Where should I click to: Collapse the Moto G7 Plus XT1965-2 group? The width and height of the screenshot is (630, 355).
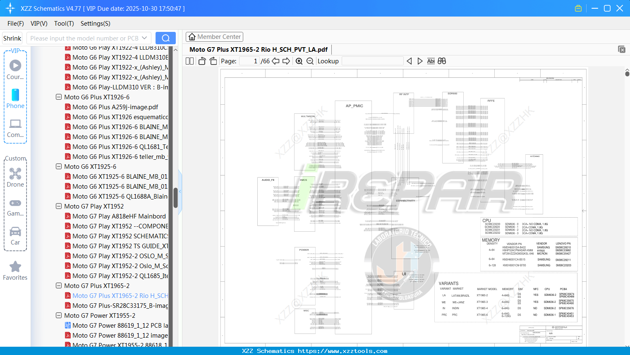coord(59,285)
